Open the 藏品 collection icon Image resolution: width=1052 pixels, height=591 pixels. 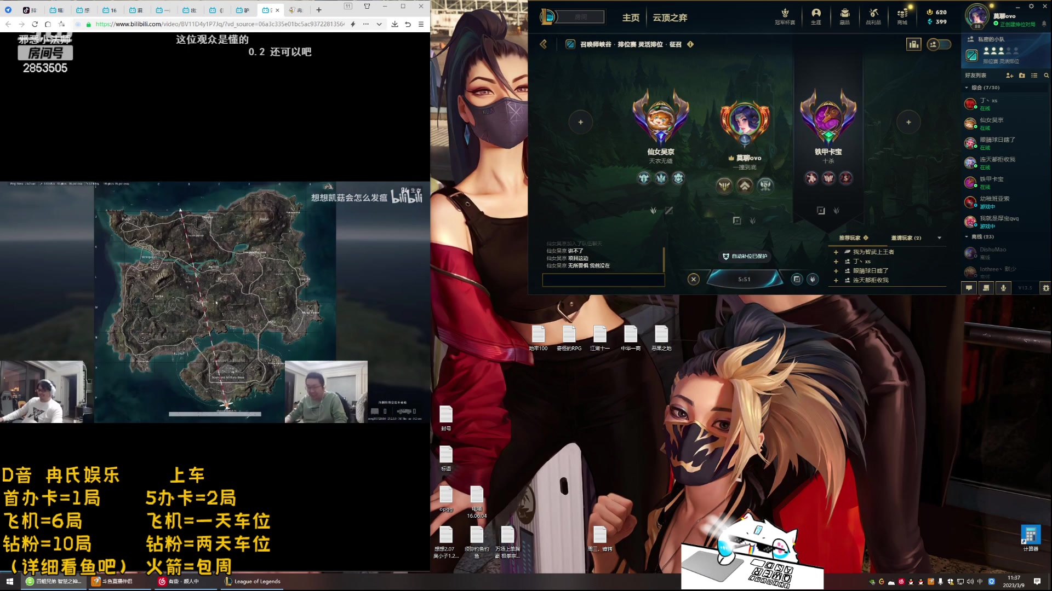pos(844,16)
